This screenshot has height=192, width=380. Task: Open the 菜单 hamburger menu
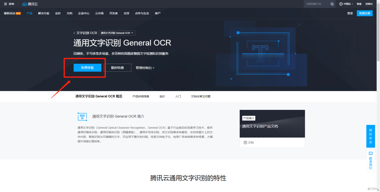[x=9, y=4]
